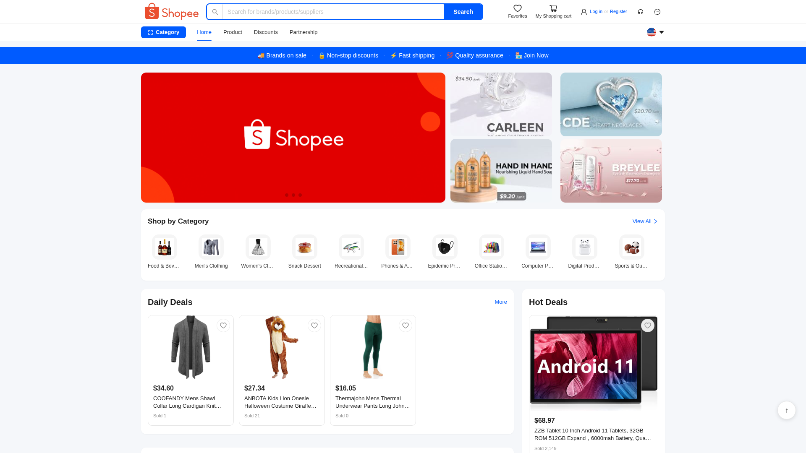Viewport: 806px width, 453px height.
Task: Select the first carousel dot indicator
Action: (x=287, y=195)
